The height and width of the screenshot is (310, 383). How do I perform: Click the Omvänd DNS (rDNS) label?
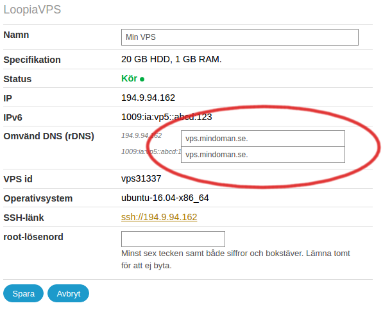pos(49,136)
